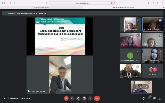This screenshot has height=103, width=165.
Task: Open the chat panel
Action: point(154,98)
